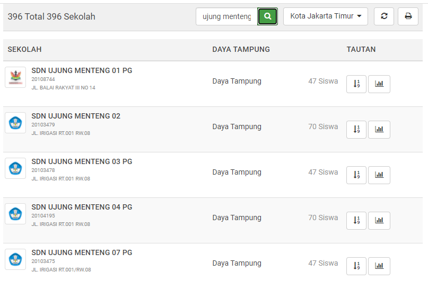Click '47 Siswa' for SDN Ujung Menteng 07 PG
This screenshot has height=290, width=428.
(323, 263)
